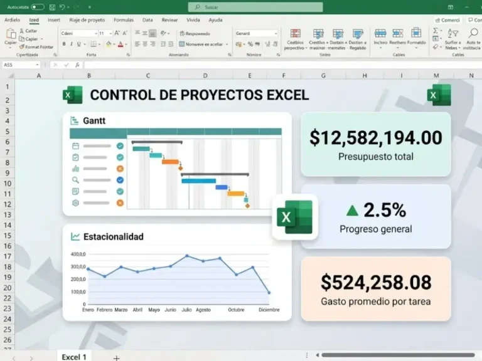Click the Formatdo cells icon
Image resolution: width=482 pixels, height=361 pixels.
[x=416, y=33]
